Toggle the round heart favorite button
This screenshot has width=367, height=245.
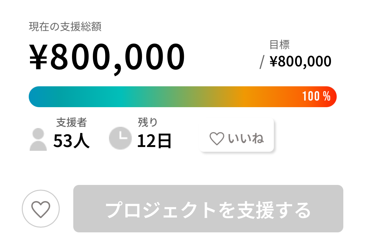point(41,209)
